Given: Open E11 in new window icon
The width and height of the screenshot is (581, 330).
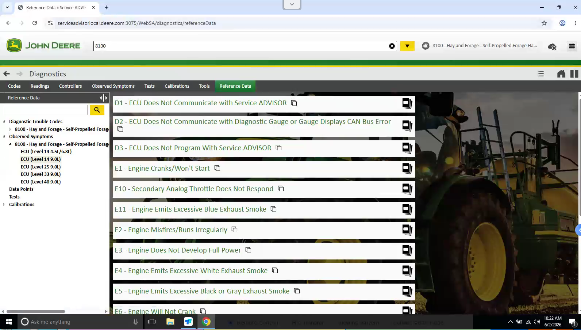Looking at the screenshot, I should (407, 210).
